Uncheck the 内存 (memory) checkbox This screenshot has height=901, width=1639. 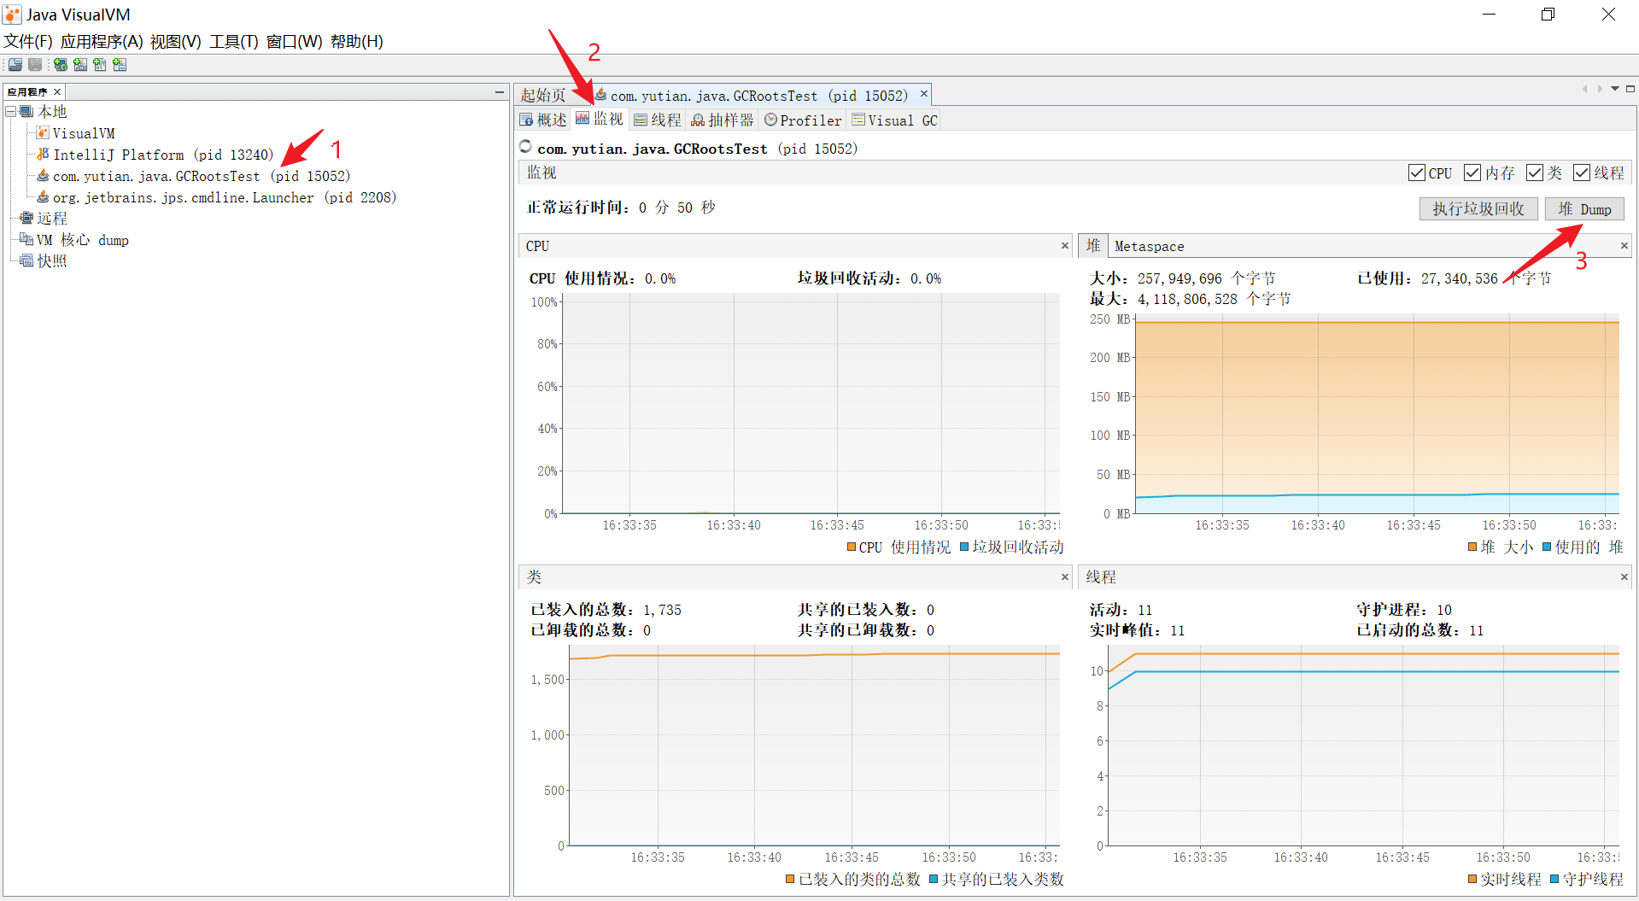click(1472, 173)
